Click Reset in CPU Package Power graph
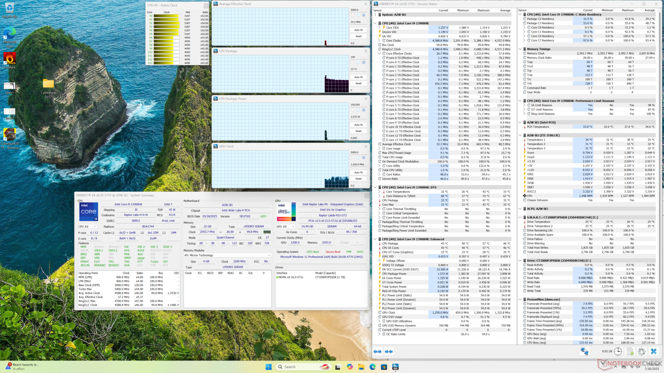 359,131
